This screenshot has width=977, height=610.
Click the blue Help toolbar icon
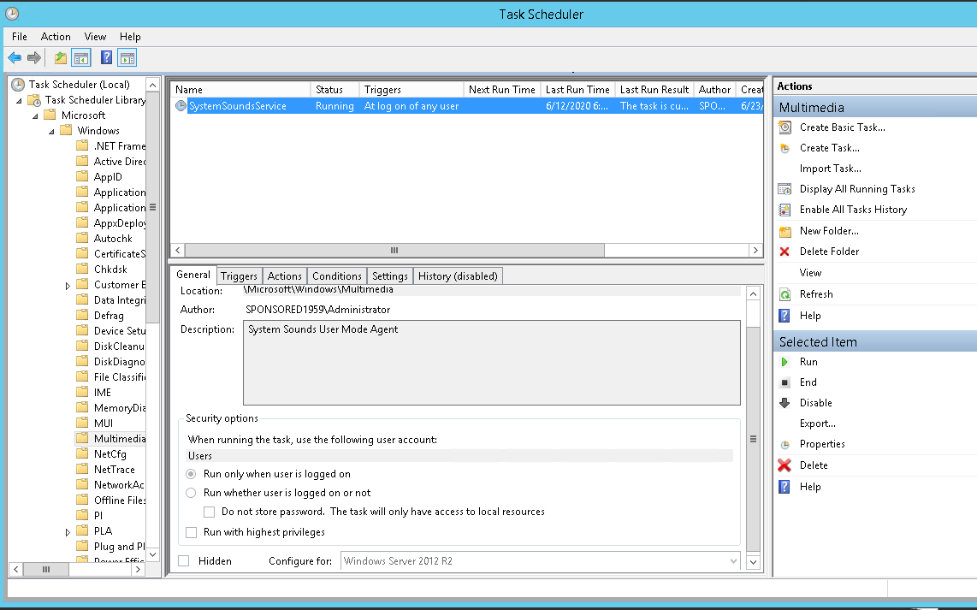click(x=106, y=58)
